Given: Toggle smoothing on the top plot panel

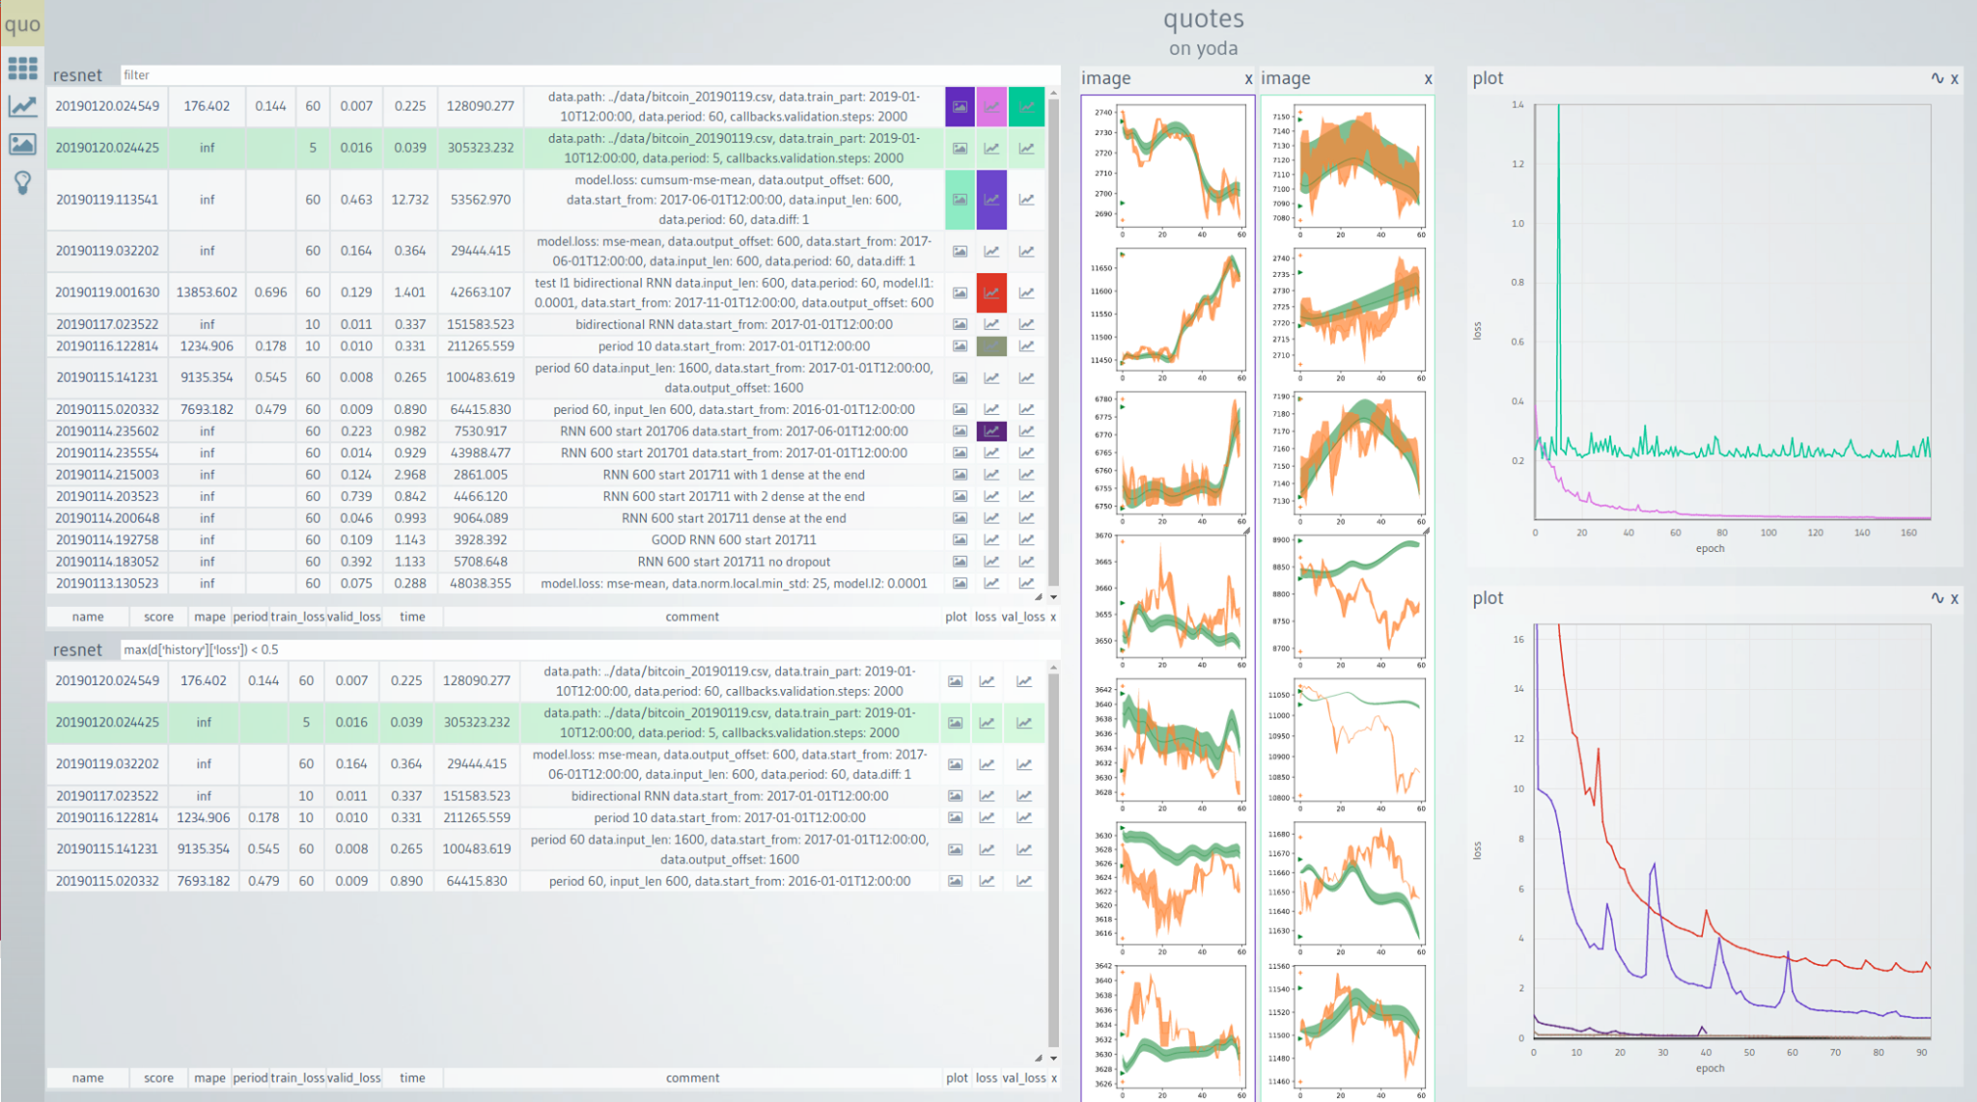Looking at the screenshot, I should click(1936, 79).
